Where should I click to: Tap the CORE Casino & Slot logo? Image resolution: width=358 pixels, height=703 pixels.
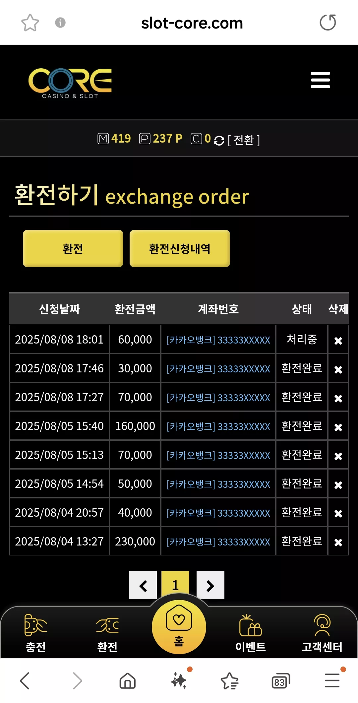(70, 83)
